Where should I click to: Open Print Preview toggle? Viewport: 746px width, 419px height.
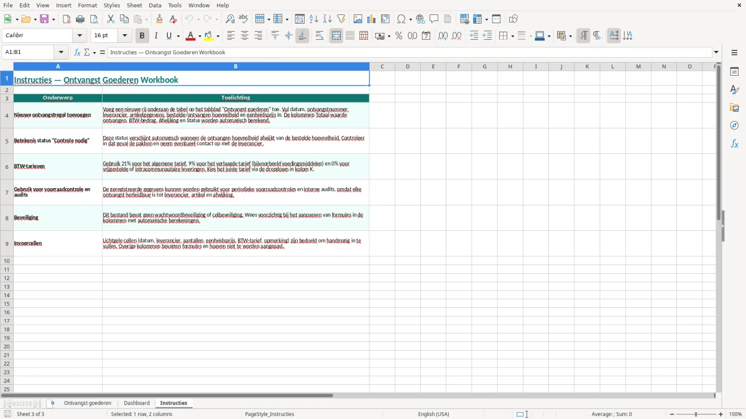point(94,19)
